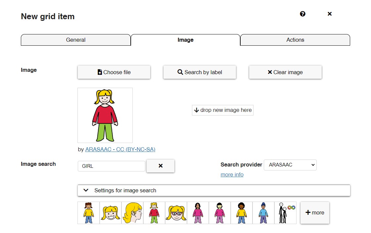371x233 pixels.
Task: Click the magnifier icon on Search by label
Action: tap(180, 72)
